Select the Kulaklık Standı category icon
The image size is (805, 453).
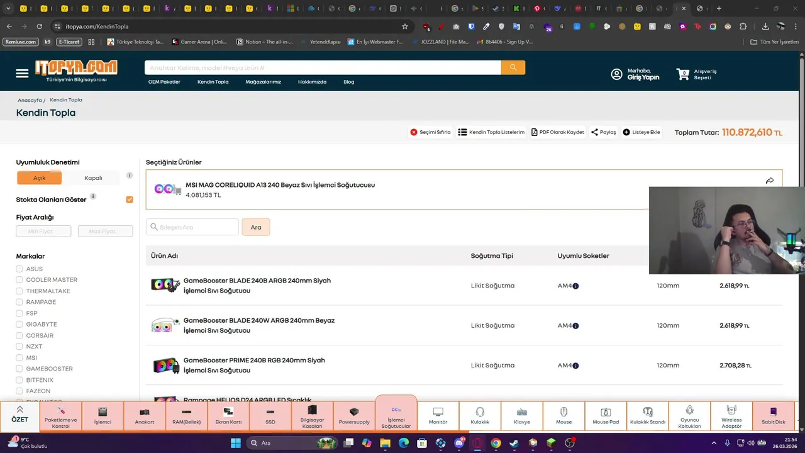click(648, 416)
